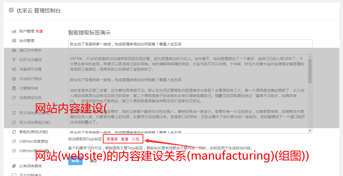The width and height of the screenshot is (343, 176).
Task: Click the red 充值 recharge link
Action: 39,31
